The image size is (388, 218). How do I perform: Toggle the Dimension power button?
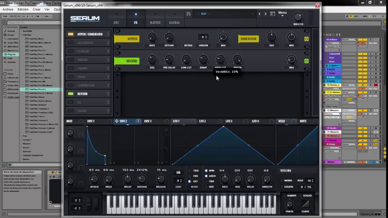pos(306,39)
